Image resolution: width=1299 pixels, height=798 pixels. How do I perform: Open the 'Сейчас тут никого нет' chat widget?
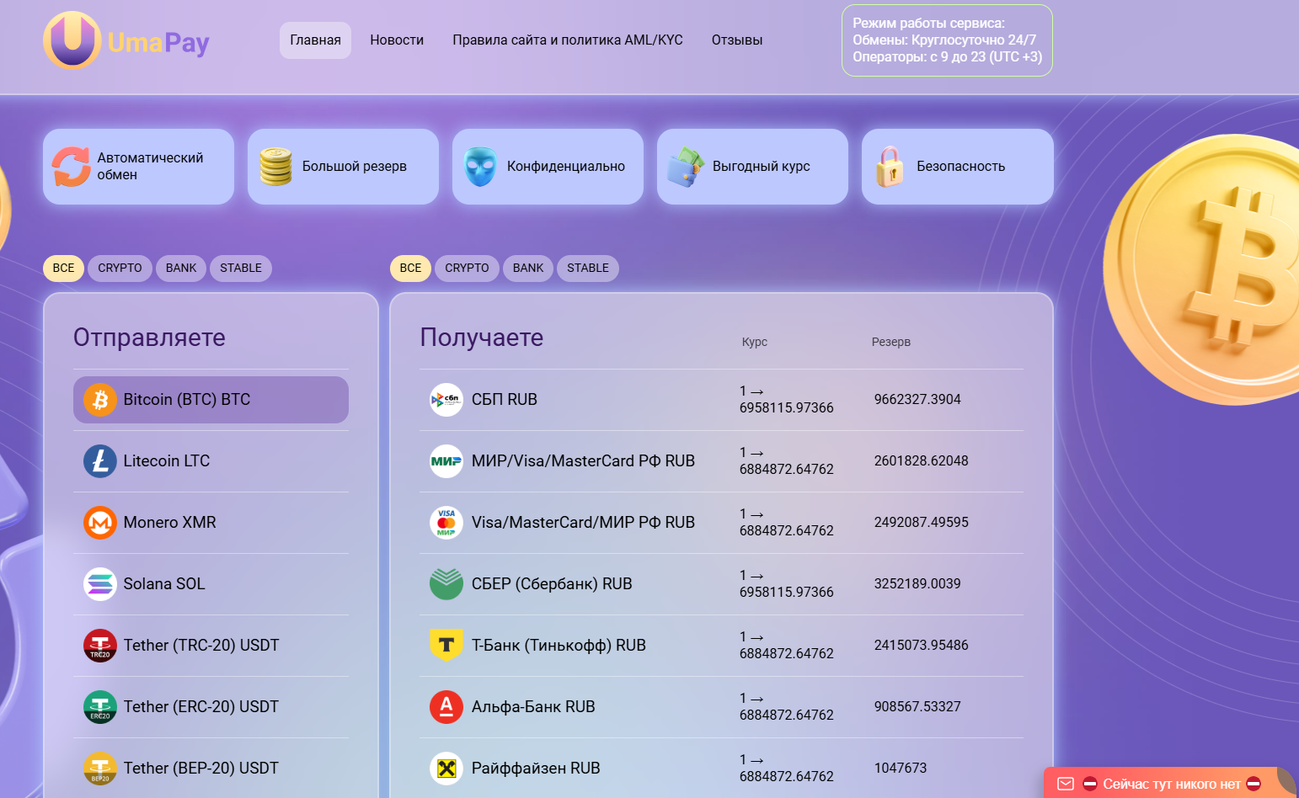[x=1171, y=784]
